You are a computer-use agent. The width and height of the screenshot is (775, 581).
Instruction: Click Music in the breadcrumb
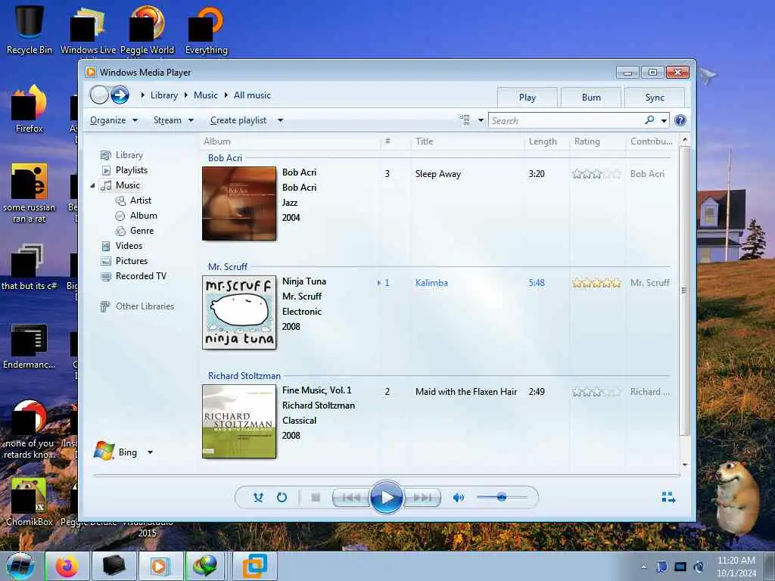(206, 95)
